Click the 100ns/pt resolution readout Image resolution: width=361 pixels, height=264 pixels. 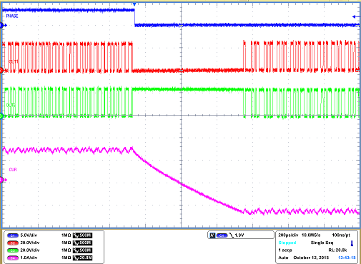coord(341,235)
